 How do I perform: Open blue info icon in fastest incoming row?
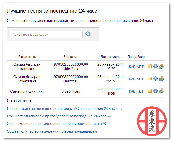156,66
